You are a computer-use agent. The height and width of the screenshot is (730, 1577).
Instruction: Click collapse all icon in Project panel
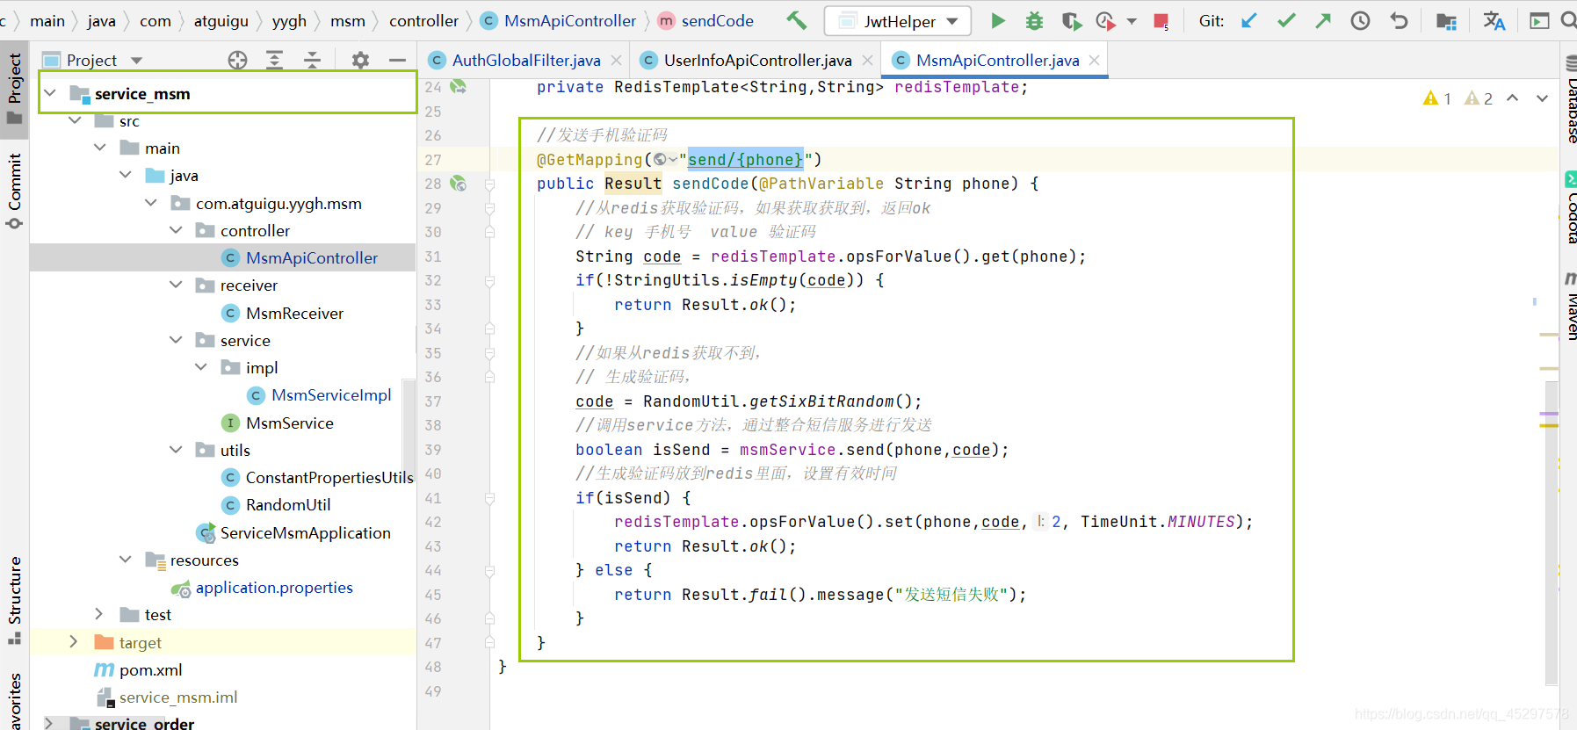[x=312, y=60]
